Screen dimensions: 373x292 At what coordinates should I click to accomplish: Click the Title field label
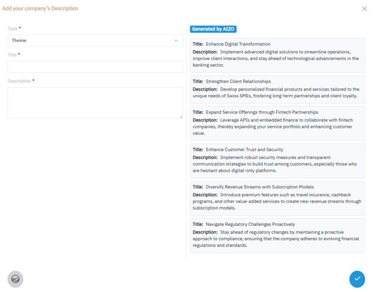coord(12,55)
